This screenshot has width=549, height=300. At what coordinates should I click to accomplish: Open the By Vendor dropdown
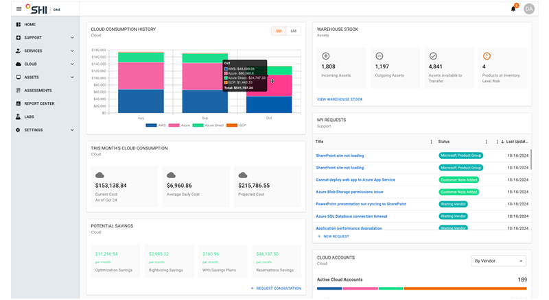click(498, 261)
